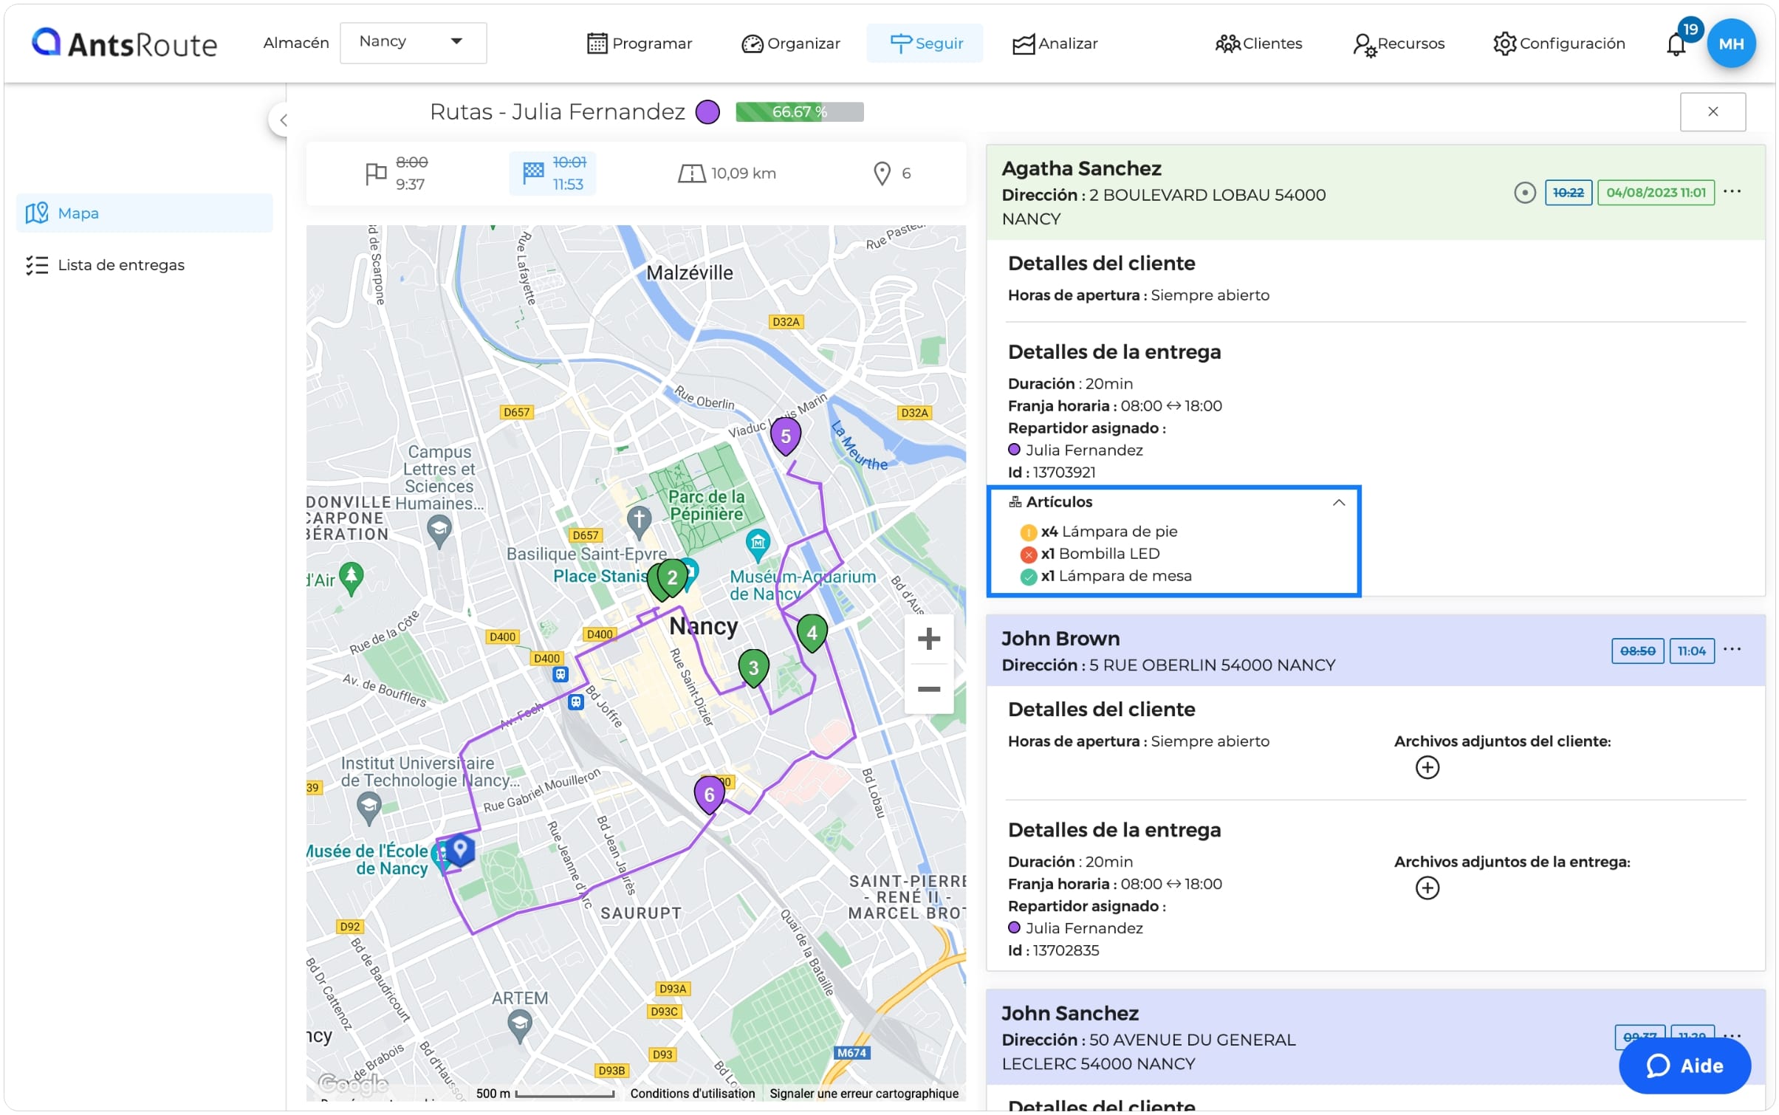Click Agatha Sanchez location target icon
Viewport: 1779px width, 1115px height.
1524,193
